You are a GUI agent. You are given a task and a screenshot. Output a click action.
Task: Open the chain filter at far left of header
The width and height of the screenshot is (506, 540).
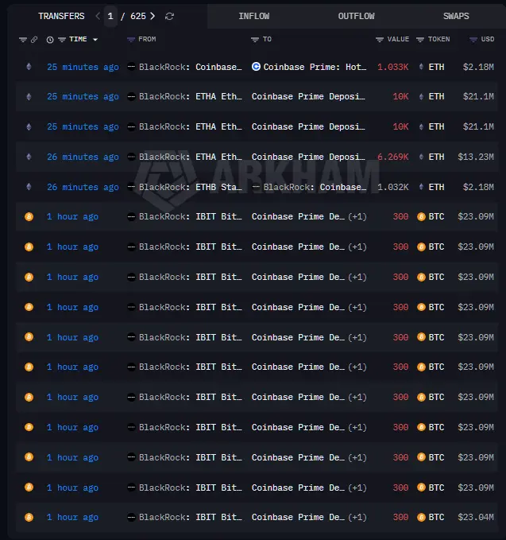click(23, 40)
